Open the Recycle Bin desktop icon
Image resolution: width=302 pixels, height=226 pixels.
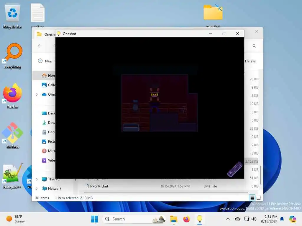coord(12,16)
